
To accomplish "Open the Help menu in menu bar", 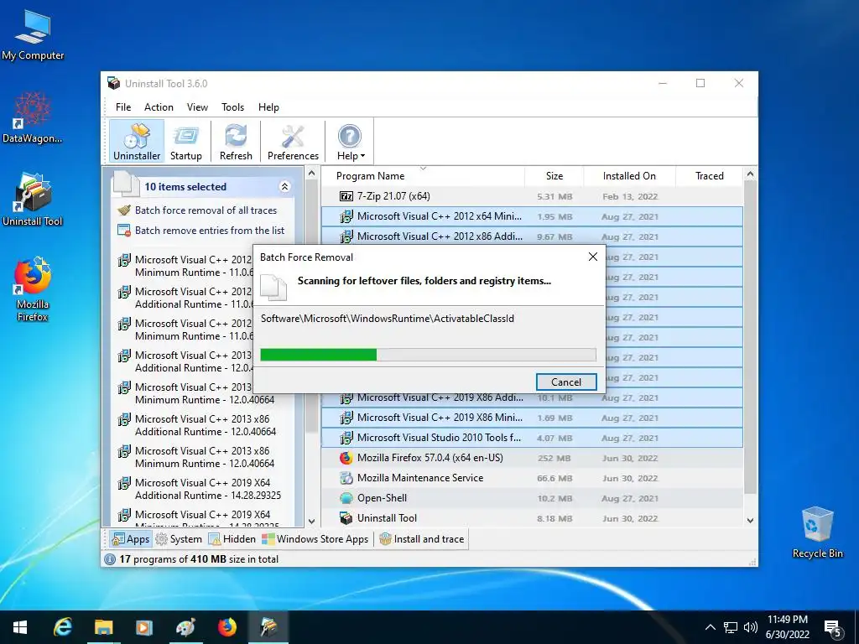I will 268,107.
